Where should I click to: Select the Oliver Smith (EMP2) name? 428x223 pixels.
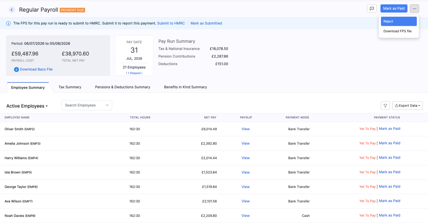pos(20,129)
